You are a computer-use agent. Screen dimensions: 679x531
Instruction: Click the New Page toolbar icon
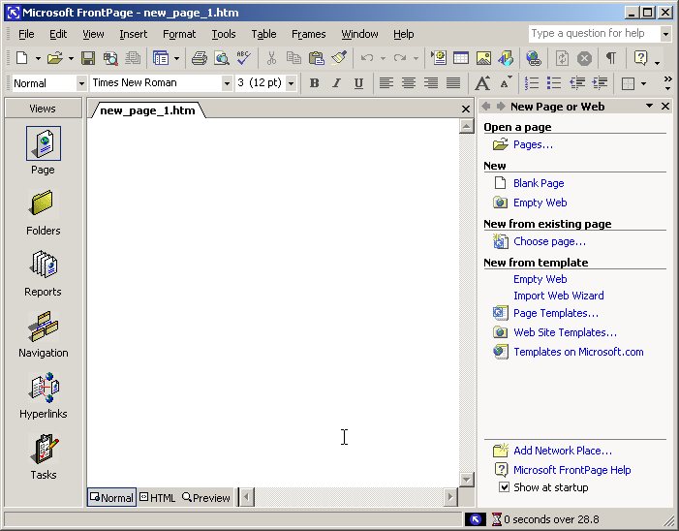click(21, 57)
